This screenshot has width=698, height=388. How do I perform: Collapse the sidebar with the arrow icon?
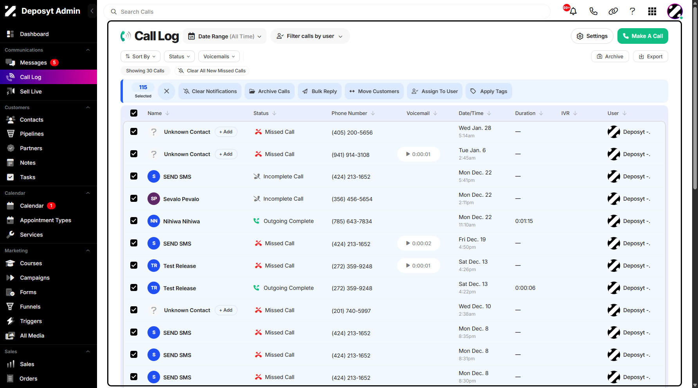[x=92, y=11]
